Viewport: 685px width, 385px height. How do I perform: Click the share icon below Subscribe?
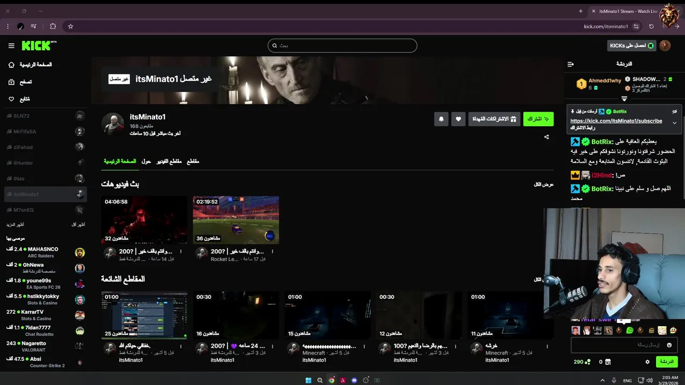click(546, 137)
